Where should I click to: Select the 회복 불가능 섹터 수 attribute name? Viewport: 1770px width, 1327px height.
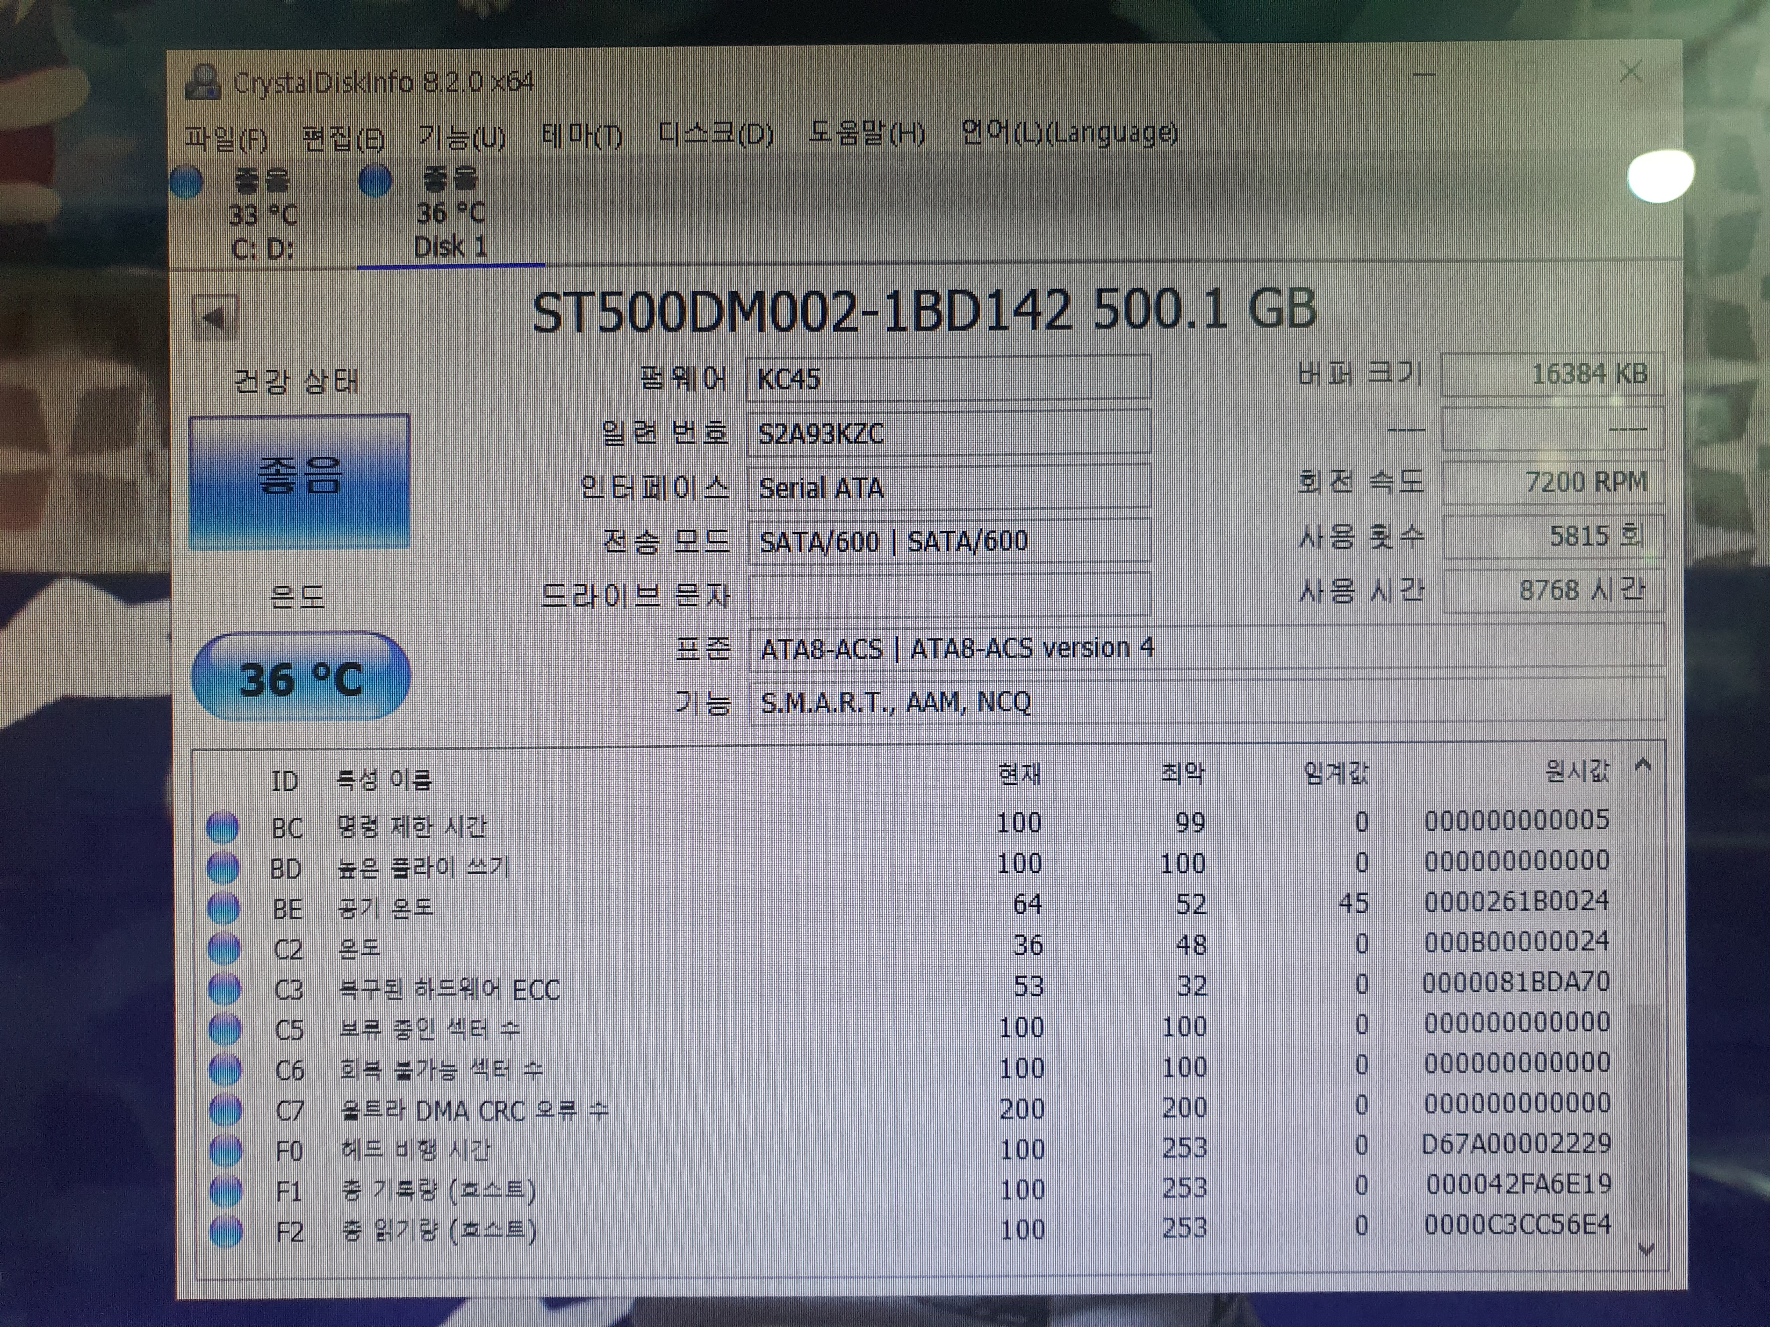point(441,1069)
